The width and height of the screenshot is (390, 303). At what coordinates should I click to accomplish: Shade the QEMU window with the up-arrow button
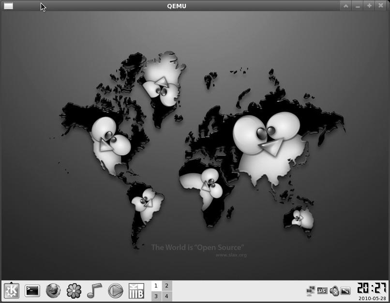346,6
